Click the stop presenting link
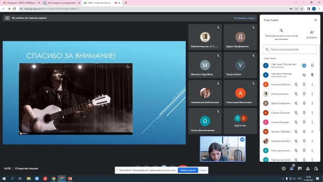Image resolution: width=323 pixels, height=182 pixels. coord(244,18)
